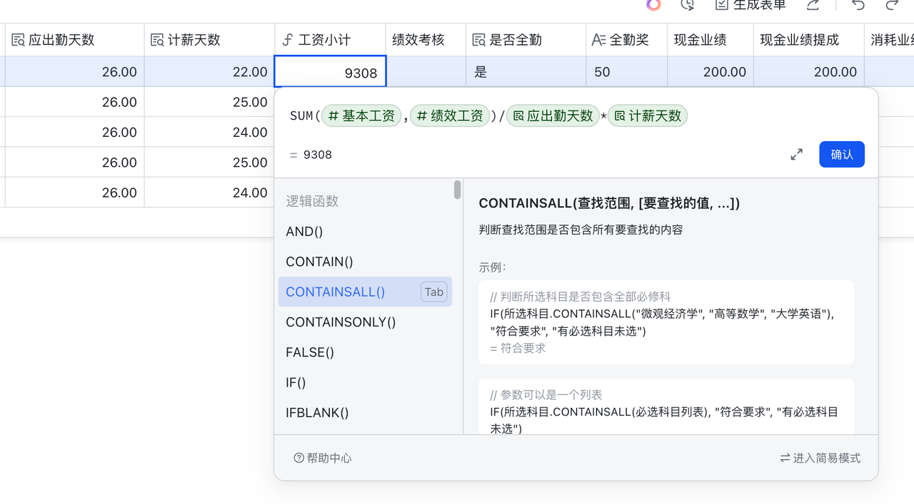The image size is (914, 504).
Task: Select CONTAINSALL() in the function list
Action: pyautogui.click(x=335, y=292)
